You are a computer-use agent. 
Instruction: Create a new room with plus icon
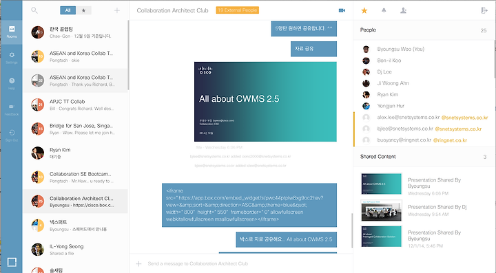pyautogui.click(x=117, y=10)
